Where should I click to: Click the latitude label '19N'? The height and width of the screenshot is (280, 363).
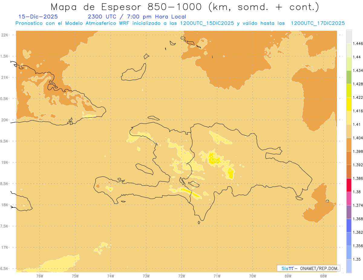tap(5, 163)
